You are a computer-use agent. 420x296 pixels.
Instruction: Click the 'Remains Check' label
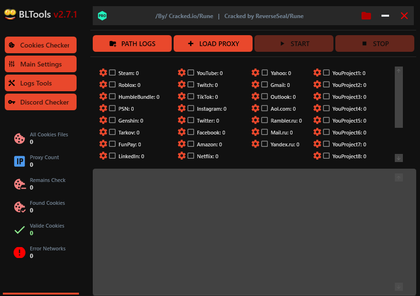(48, 180)
